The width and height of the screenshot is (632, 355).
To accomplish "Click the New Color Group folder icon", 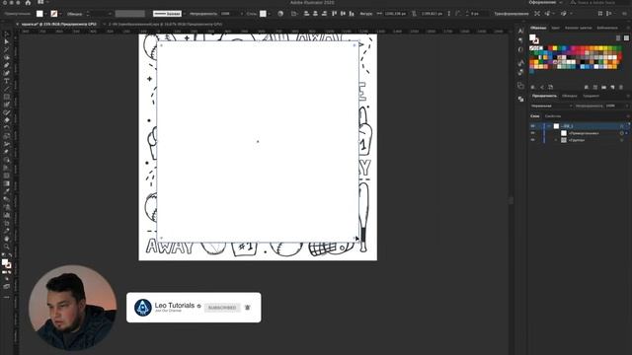I will click(603, 87).
